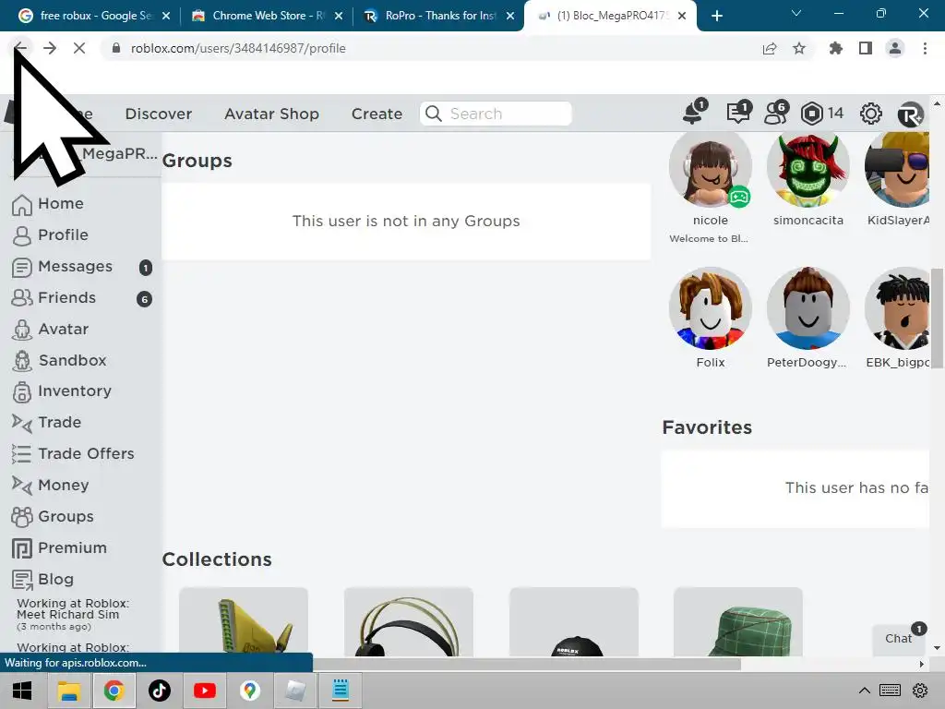Open the headphones collection item
Image resolution: width=945 pixels, height=709 pixels.
(409, 622)
